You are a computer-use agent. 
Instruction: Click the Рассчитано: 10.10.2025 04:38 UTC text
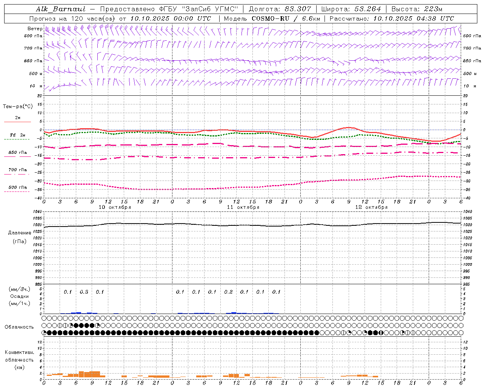[392, 18]
